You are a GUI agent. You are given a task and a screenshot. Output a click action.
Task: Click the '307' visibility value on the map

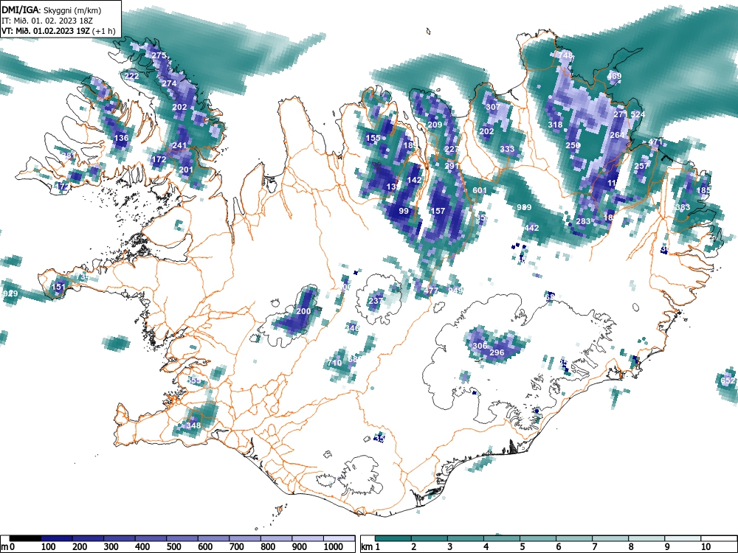pyautogui.click(x=493, y=107)
